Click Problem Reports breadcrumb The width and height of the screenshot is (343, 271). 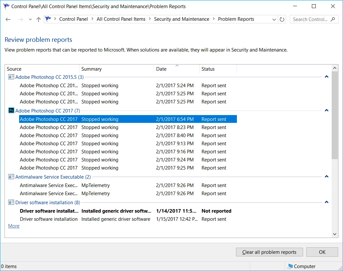236,19
